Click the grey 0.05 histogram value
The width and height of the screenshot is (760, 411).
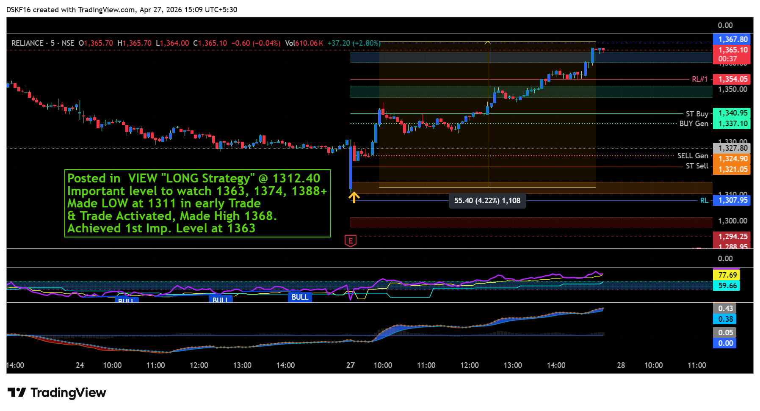725,333
